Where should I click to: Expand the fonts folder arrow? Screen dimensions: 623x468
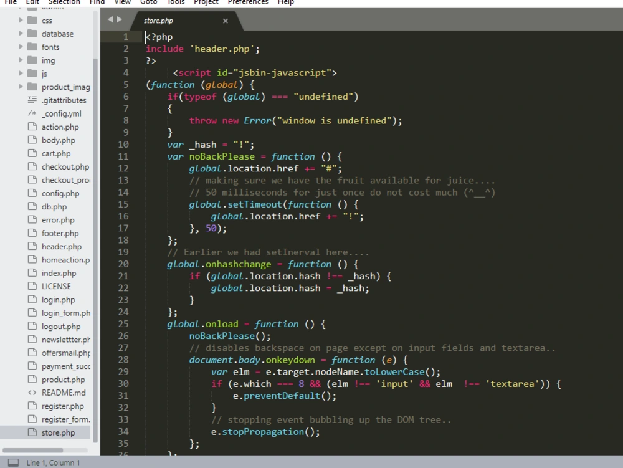point(21,47)
